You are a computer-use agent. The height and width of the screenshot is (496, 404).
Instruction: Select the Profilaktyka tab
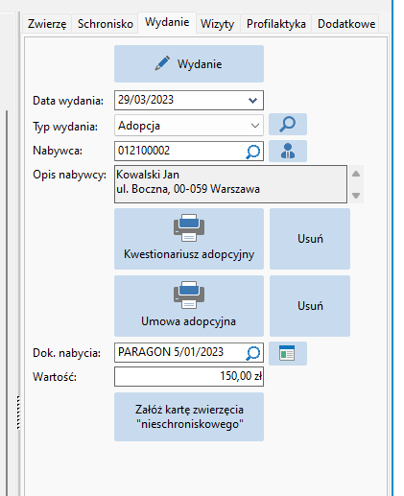276,24
